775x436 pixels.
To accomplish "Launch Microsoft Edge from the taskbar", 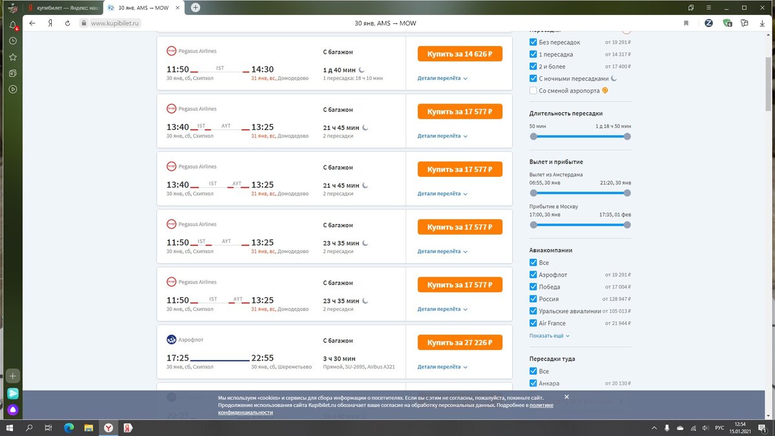I will (68, 428).
